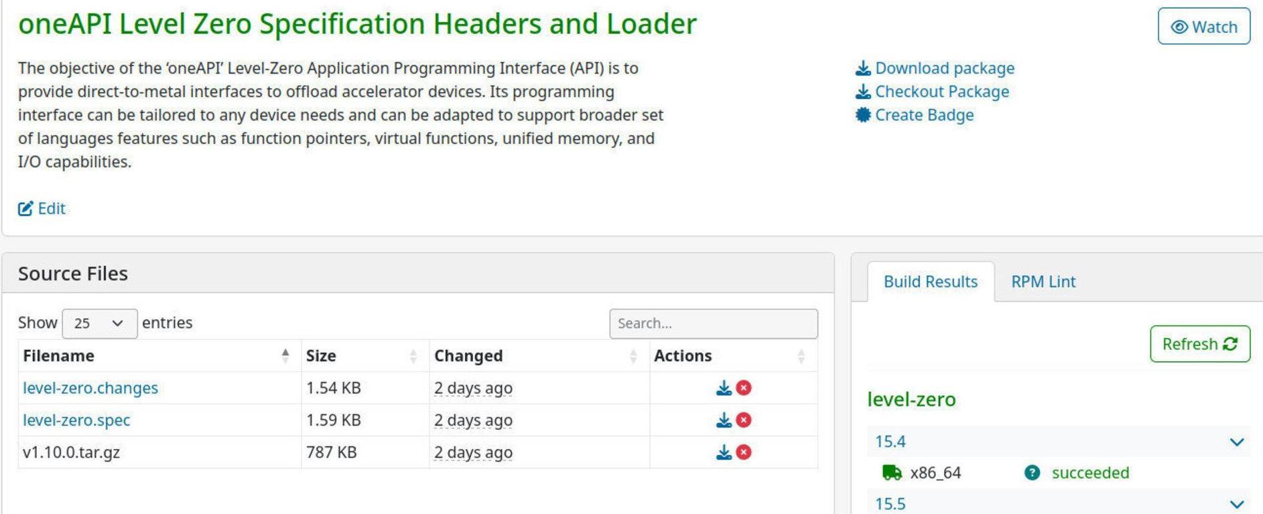Edit the package description

click(x=42, y=209)
